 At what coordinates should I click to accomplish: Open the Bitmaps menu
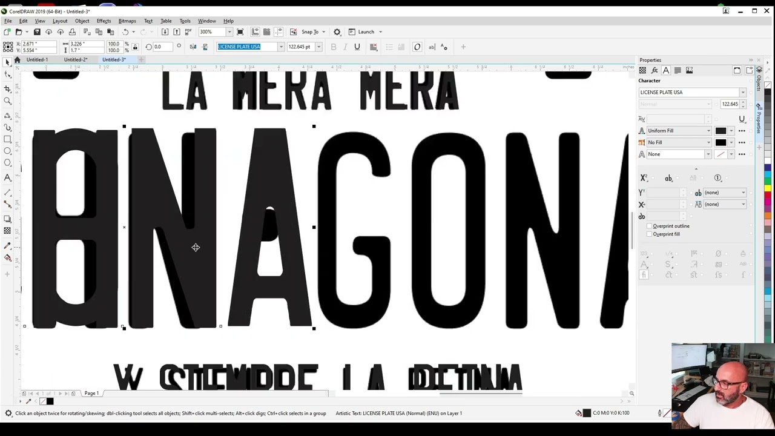127,21
